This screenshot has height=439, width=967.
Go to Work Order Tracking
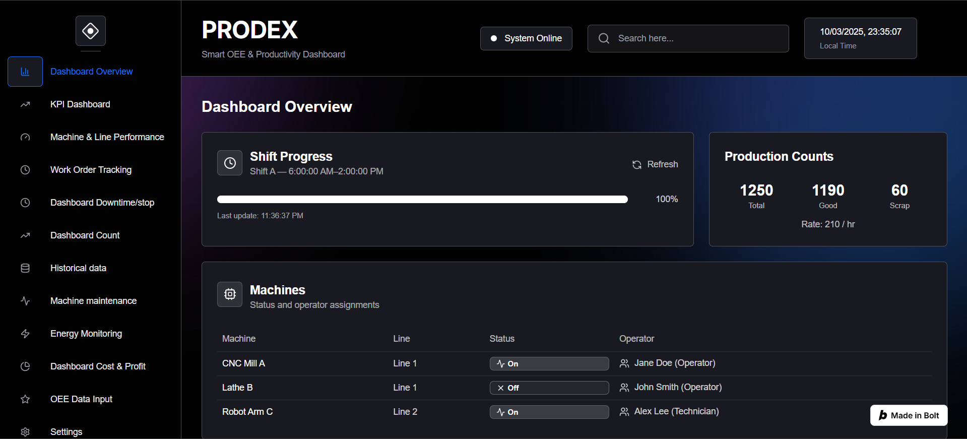[x=91, y=170]
